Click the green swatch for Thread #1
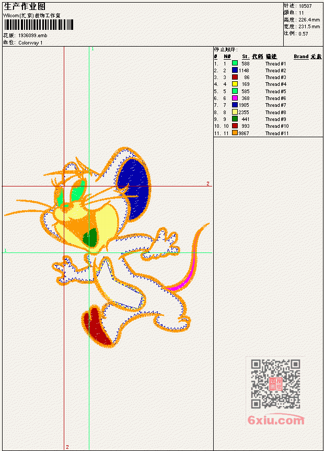324x451 pixels. (235, 63)
